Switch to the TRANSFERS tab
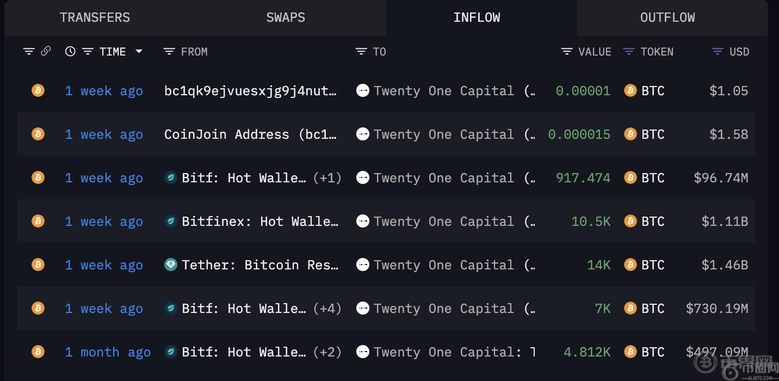The image size is (779, 381). [x=95, y=17]
